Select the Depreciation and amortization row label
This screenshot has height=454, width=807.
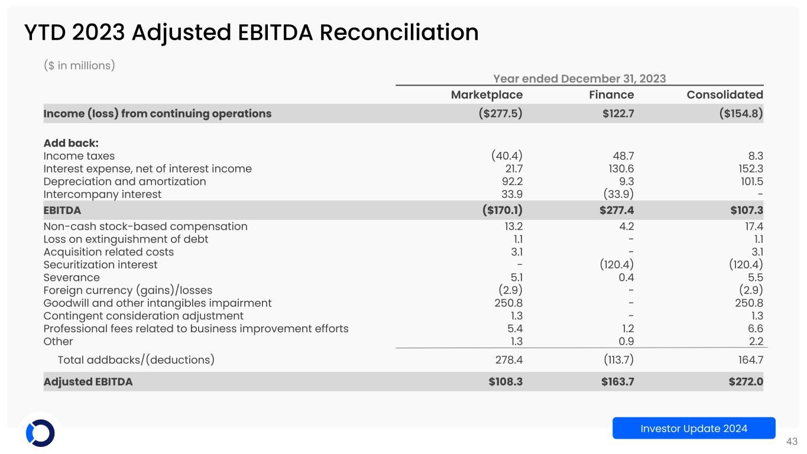tap(125, 181)
